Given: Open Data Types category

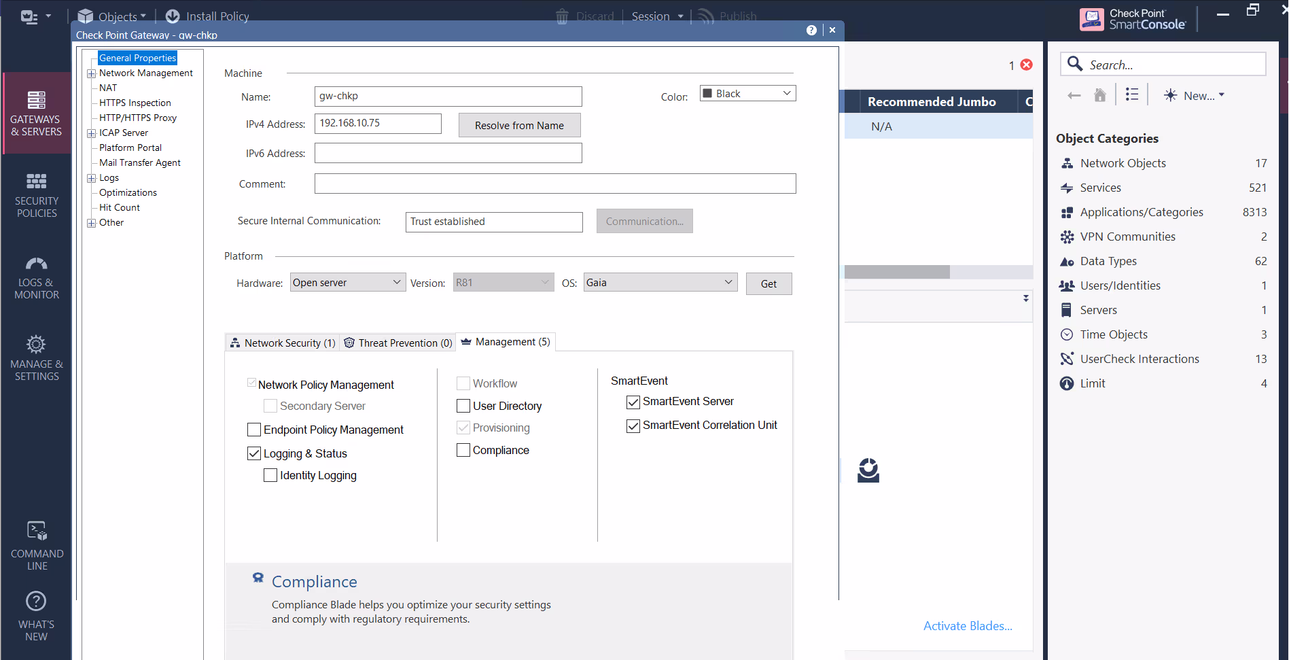Looking at the screenshot, I should 1163,261.
